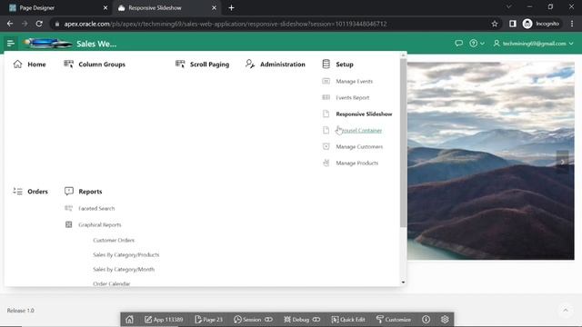Click the Carousel Container page icon
The image size is (582, 327).
coord(326,130)
